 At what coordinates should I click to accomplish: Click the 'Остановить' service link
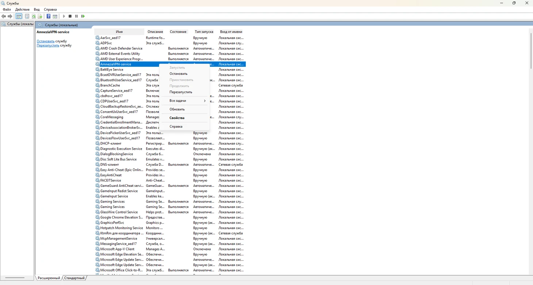(45, 41)
